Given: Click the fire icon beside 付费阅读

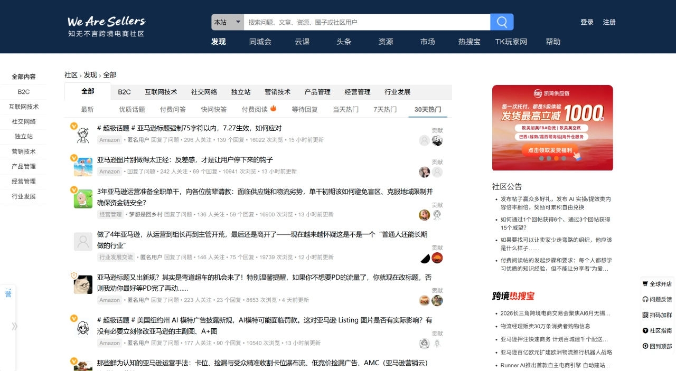Looking at the screenshot, I should pyautogui.click(x=274, y=109).
